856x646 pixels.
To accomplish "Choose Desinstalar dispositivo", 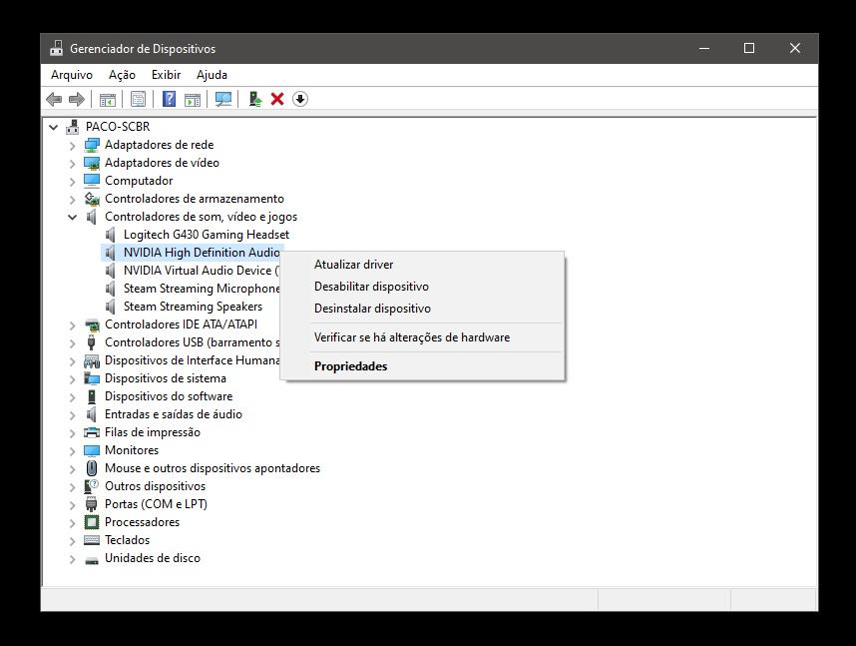I will pos(422,309).
